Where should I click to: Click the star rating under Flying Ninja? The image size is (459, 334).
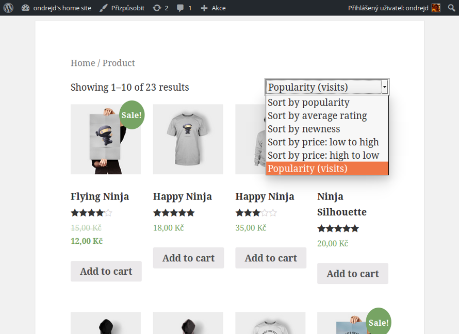(91, 213)
